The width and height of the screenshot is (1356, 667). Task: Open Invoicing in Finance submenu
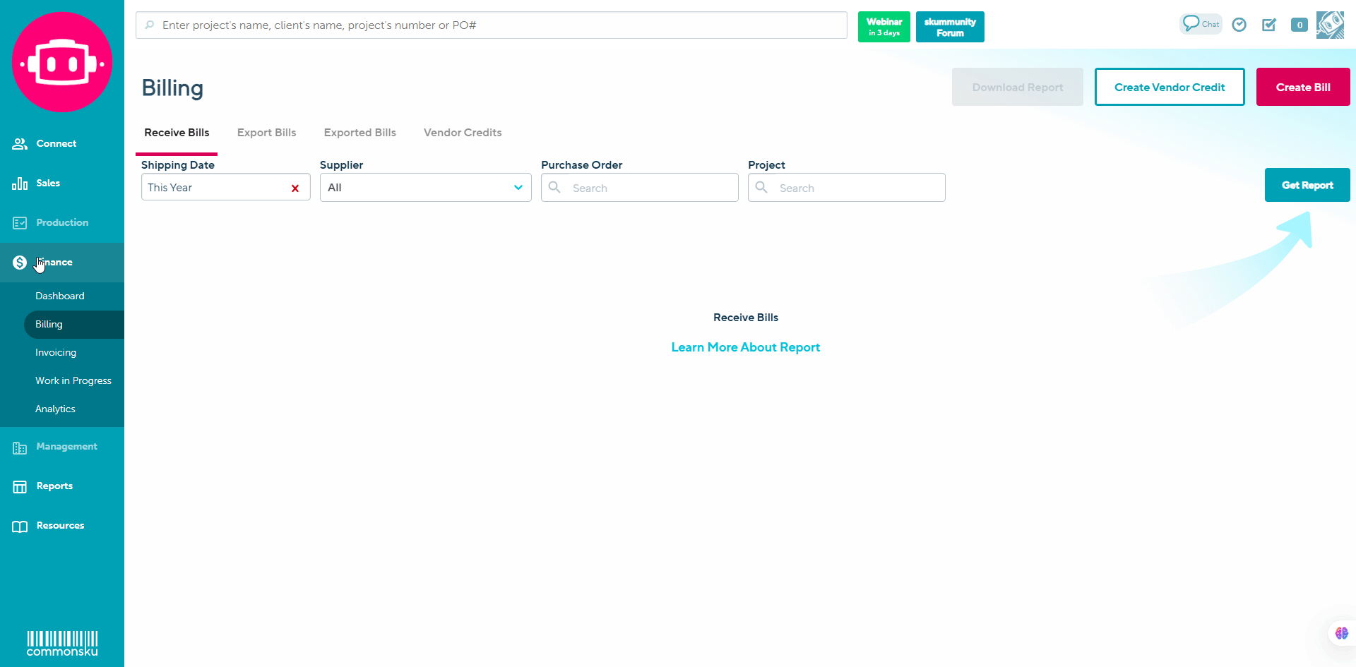point(56,353)
